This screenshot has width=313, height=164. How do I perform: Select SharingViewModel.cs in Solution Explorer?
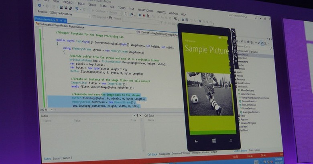click(250, 112)
